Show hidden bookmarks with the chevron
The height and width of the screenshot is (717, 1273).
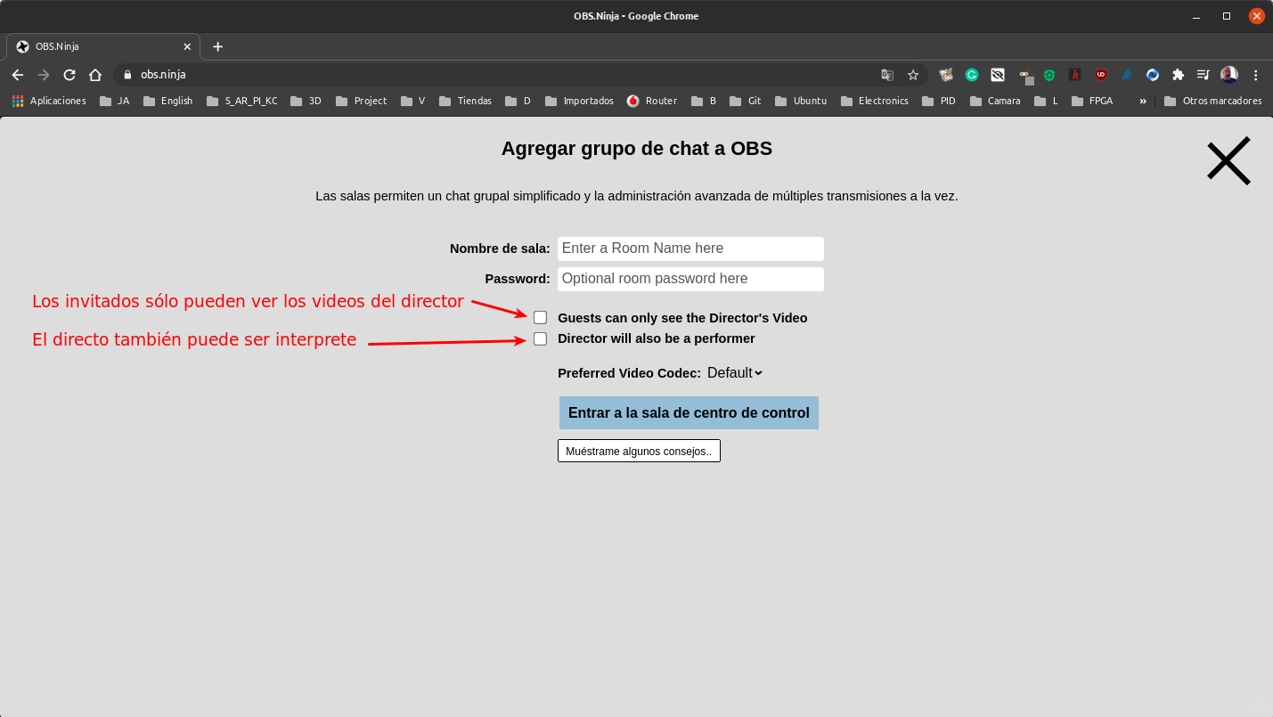click(1143, 101)
